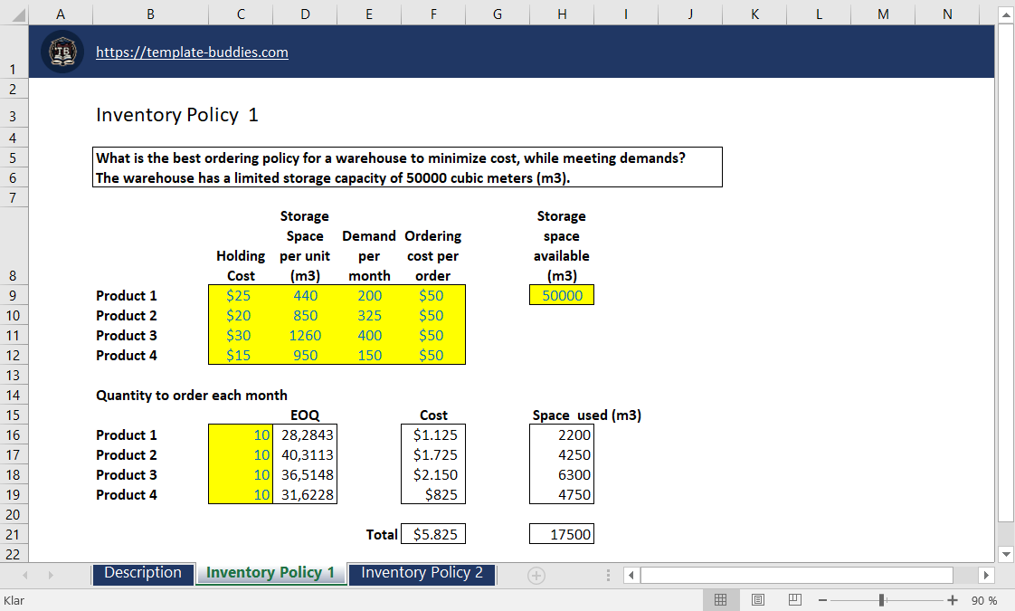Select column H header
Image resolution: width=1015 pixels, height=611 pixels.
tap(561, 14)
